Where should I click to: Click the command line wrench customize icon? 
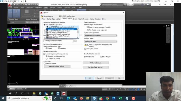(64, 86)
